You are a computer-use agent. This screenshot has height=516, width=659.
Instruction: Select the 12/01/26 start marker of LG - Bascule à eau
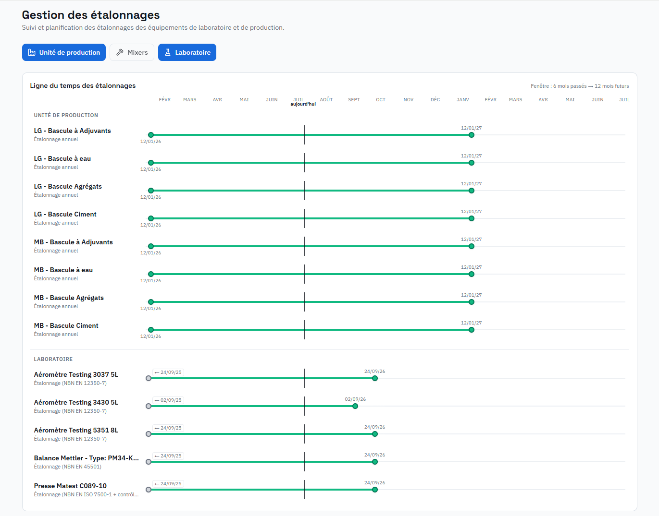(151, 163)
